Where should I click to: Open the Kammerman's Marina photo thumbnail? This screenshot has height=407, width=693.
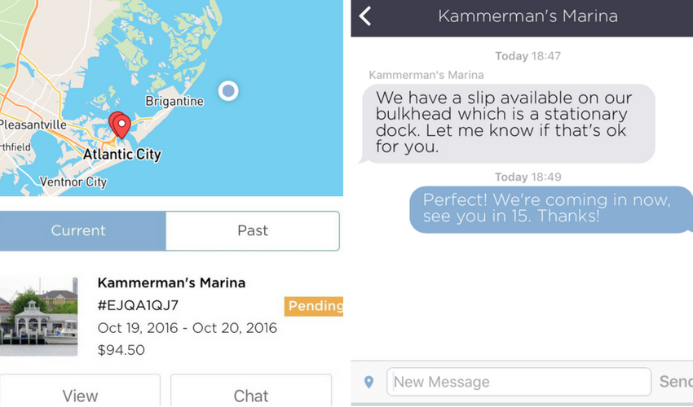(39, 317)
